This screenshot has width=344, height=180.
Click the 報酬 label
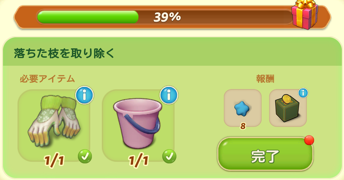click(x=265, y=79)
